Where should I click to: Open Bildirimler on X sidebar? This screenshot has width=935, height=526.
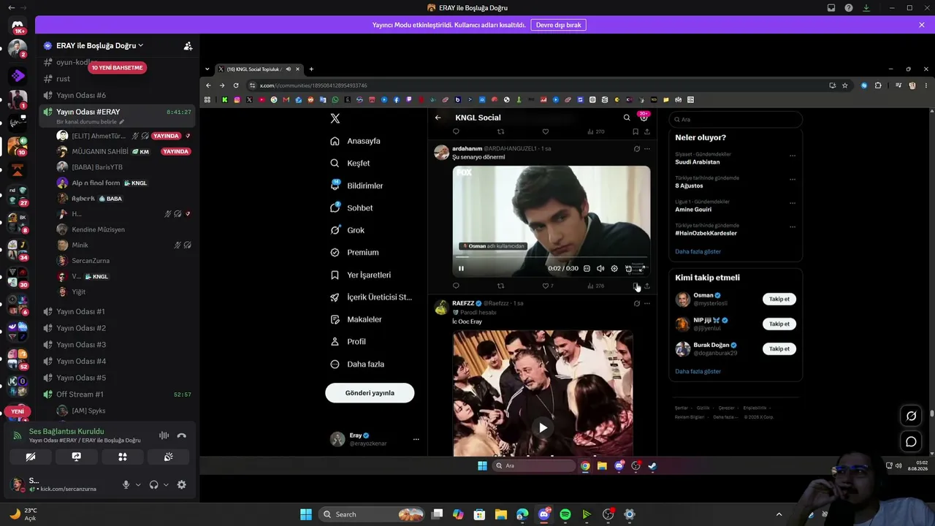pos(356,186)
